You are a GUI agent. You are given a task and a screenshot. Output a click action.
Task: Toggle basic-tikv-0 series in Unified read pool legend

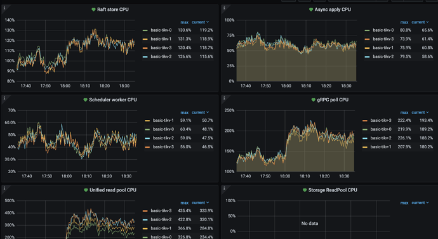pyautogui.click(x=161, y=236)
